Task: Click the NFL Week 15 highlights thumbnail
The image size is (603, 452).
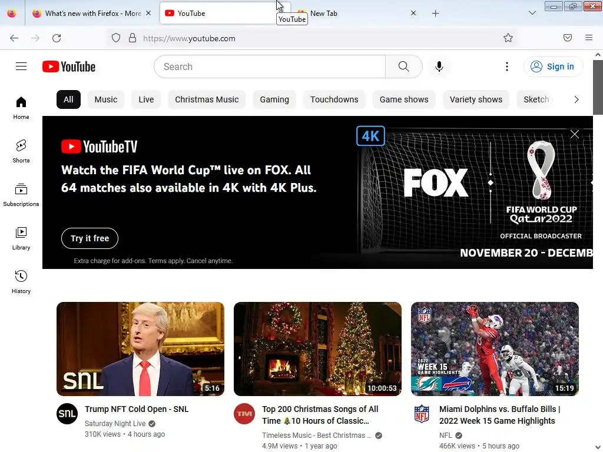Action: pyautogui.click(x=495, y=349)
